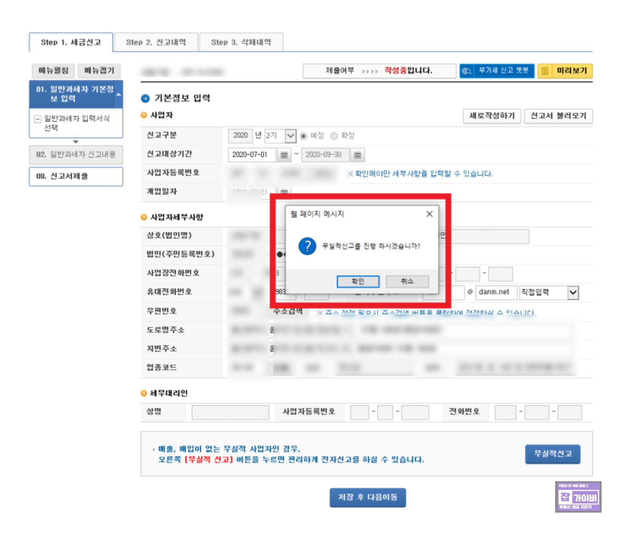Viewport: 626px width, 537px height.
Task: Expand menu using small down triangle
Action: tap(76, 142)
